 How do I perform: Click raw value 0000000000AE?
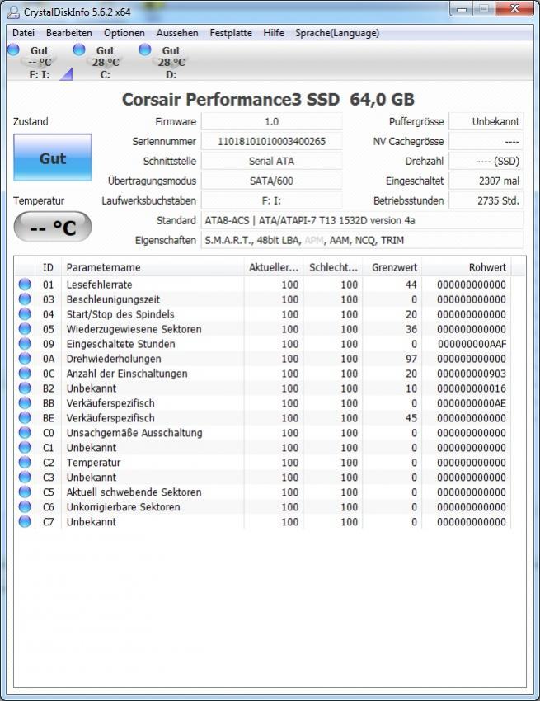[x=472, y=403]
